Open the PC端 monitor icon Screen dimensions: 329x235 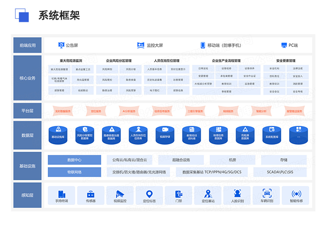pos(284,45)
